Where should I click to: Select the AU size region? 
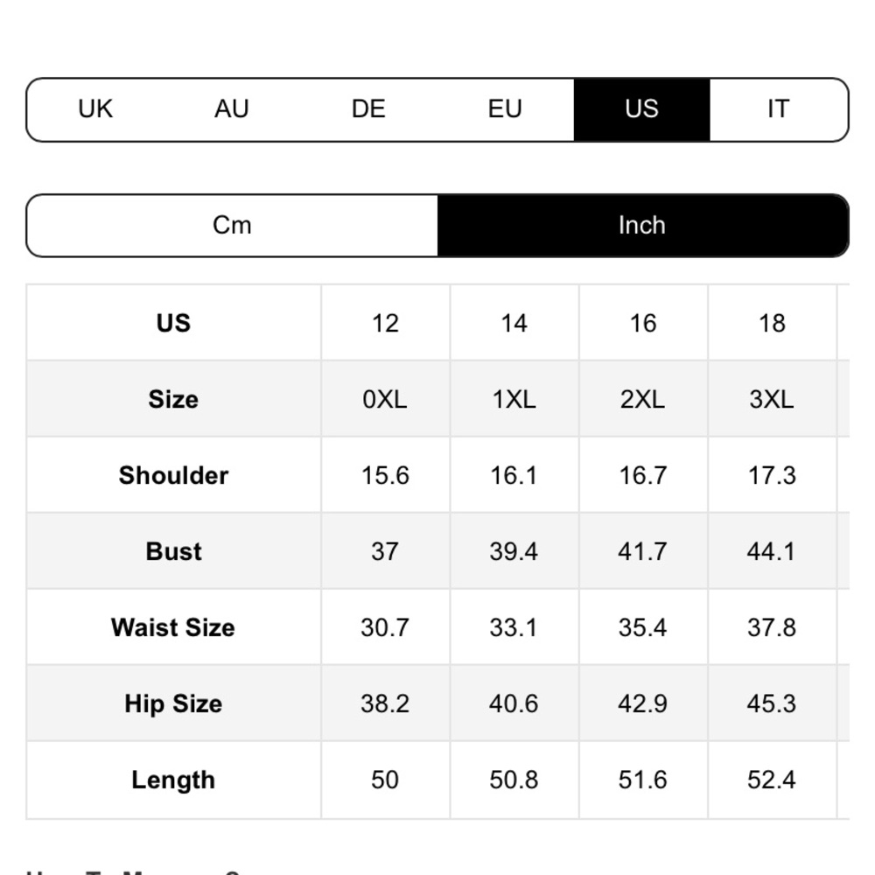[x=232, y=109]
